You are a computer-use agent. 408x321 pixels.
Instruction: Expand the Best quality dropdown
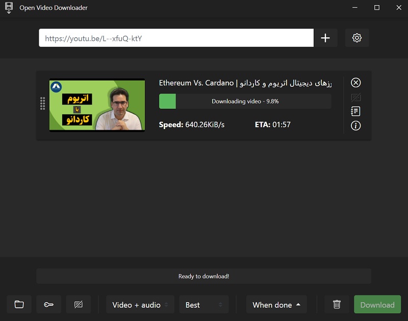pos(204,305)
